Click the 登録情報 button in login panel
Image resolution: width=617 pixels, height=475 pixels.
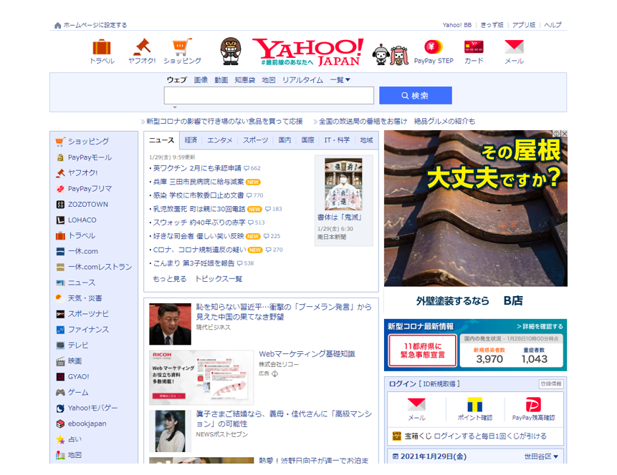[551, 384]
